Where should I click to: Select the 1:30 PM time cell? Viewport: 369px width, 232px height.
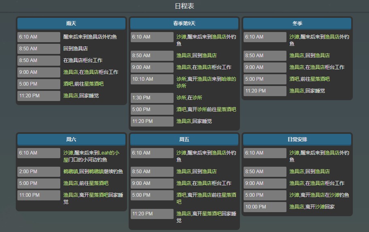(152, 98)
